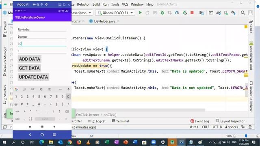
Task: Tap the keyboard backspace key
Action: pyautogui.click(x=67, y=112)
